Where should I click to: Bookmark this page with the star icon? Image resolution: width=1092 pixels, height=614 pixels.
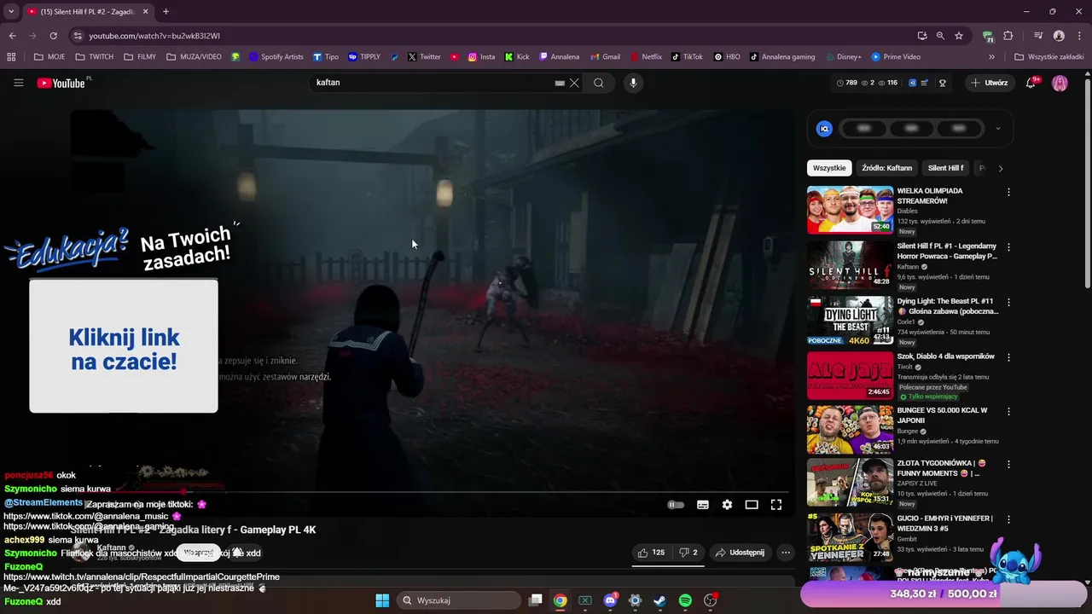click(x=959, y=36)
